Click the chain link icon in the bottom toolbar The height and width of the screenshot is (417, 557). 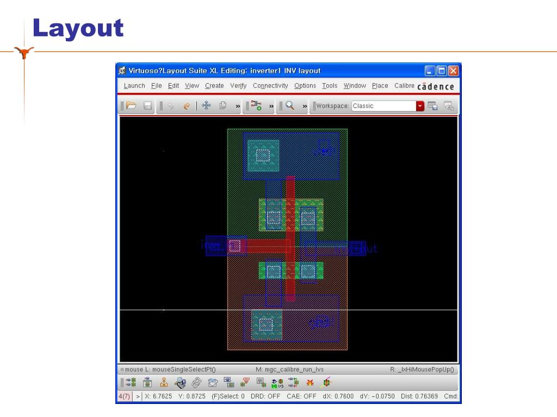[x=196, y=383]
